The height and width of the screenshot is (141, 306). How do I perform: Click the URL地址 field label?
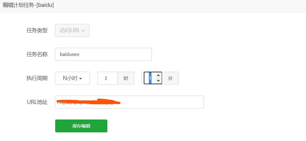[37, 102]
